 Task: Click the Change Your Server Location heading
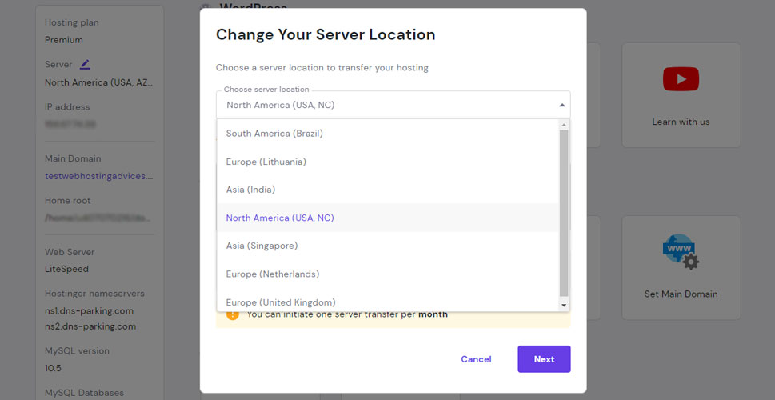tap(326, 34)
